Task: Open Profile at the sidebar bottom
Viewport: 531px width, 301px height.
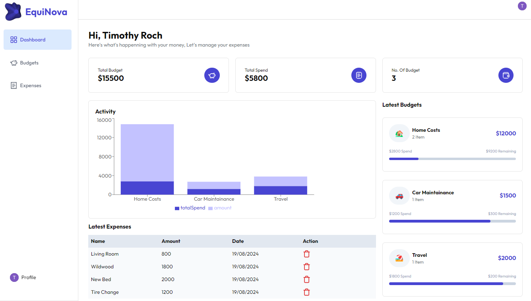Action: pyautogui.click(x=28, y=278)
